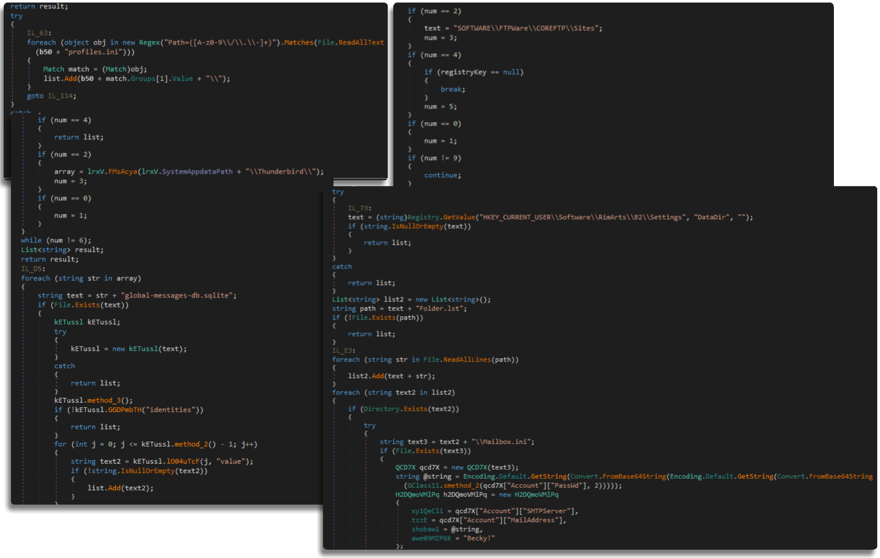
Task: Click the "\\Thunderbird\\" string
Action: pos(281,171)
